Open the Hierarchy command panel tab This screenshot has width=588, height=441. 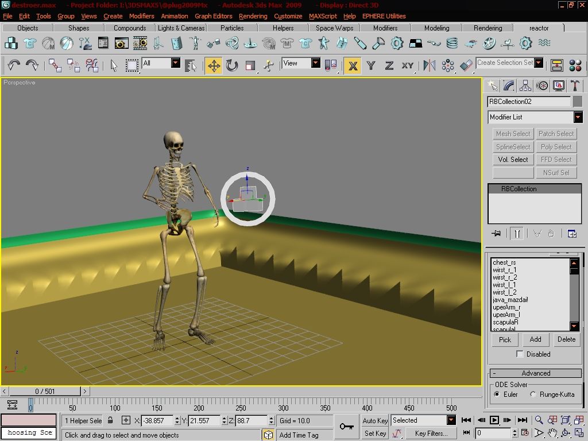point(525,86)
